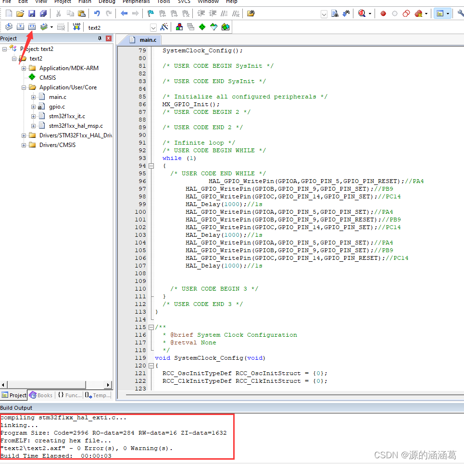The width and height of the screenshot is (464, 464).
Task: Toggle the project window layout button
Action: tap(439, 13)
